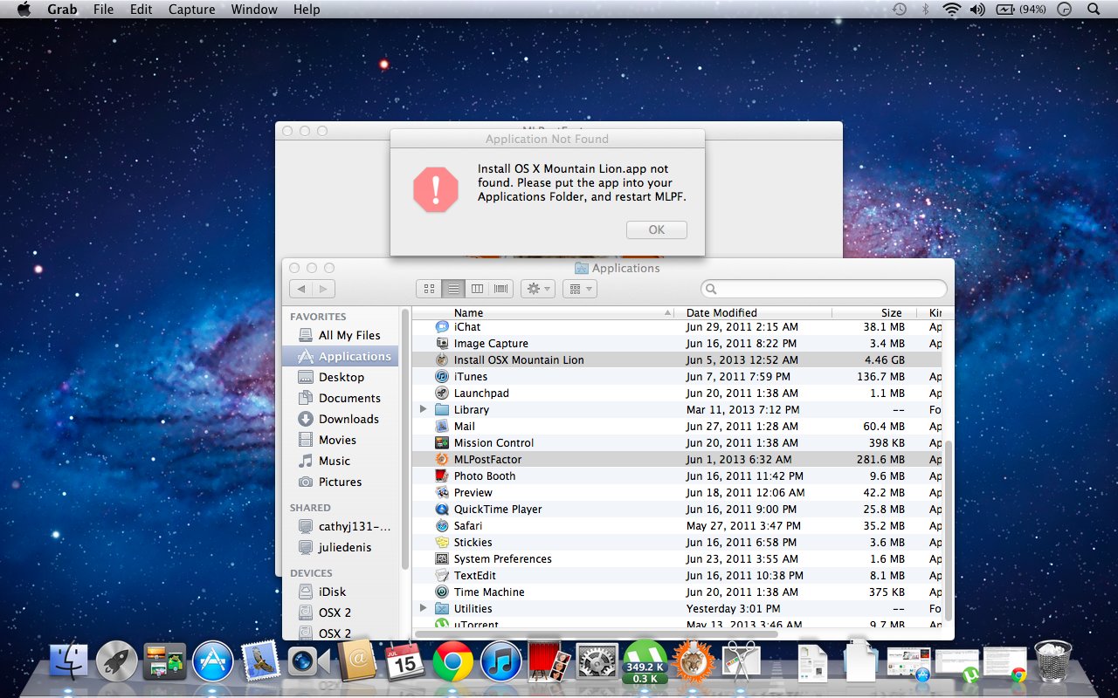Click the file list vertical scrollbar

tap(949, 532)
